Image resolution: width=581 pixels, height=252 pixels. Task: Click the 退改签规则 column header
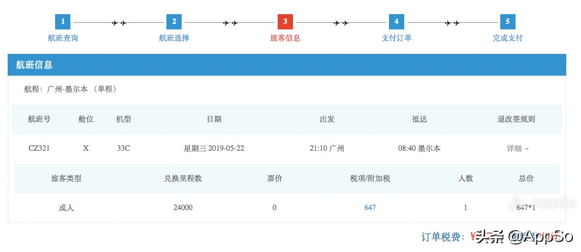click(x=516, y=119)
